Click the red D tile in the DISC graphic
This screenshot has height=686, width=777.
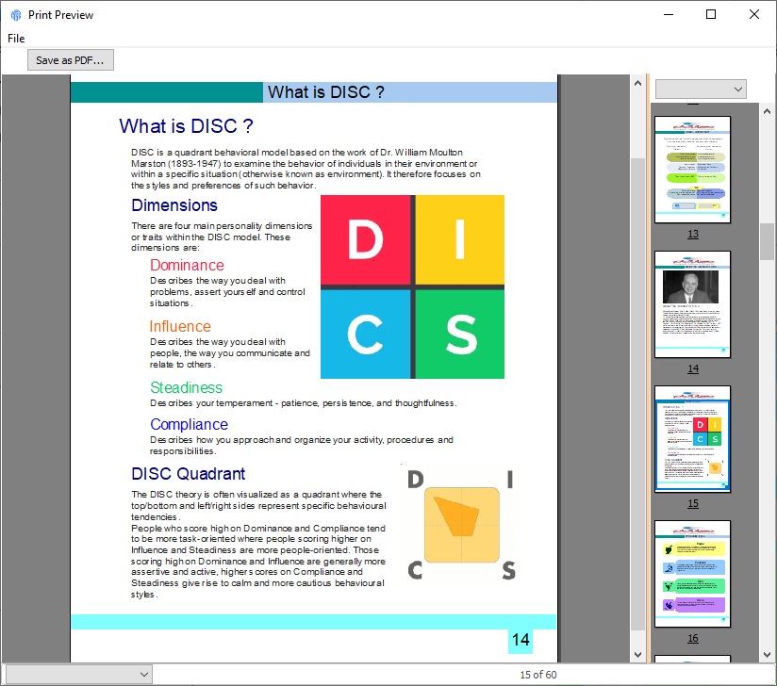pyautogui.click(x=366, y=240)
